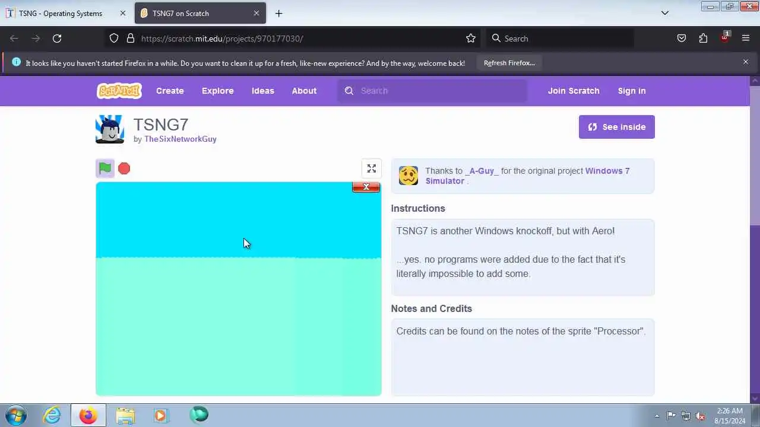The image size is (760, 427).
Task: Click the TSNG7 project title
Action: point(161,125)
